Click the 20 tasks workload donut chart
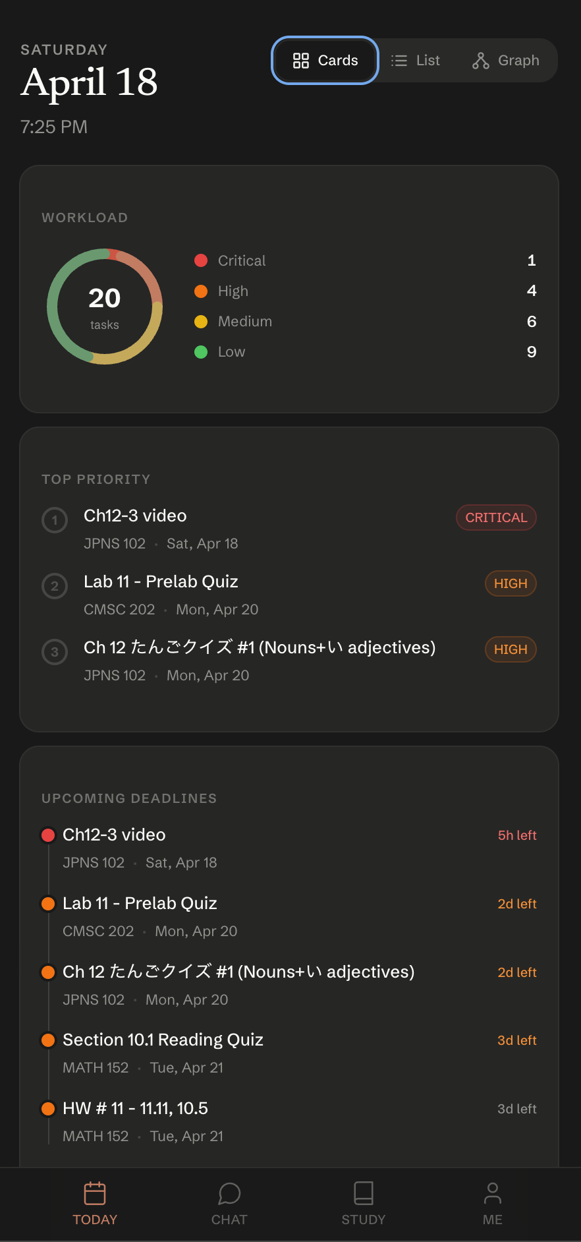The height and width of the screenshot is (1242, 581). pyautogui.click(x=105, y=307)
